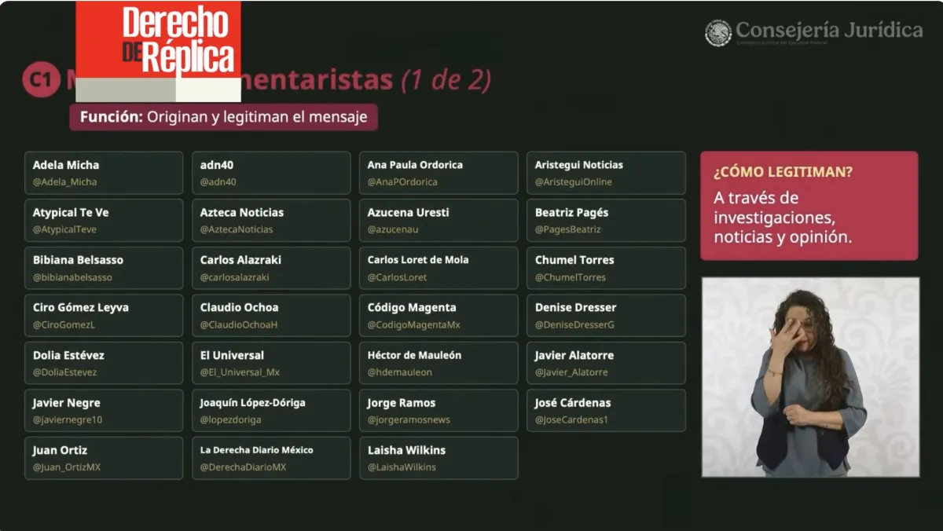Screen dimensions: 943x531
Task: Select the Joaquín López-Dóriga card
Action: tap(271, 411)
